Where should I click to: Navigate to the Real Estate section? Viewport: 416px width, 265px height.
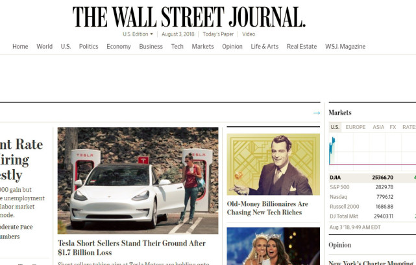pos(302,47)
